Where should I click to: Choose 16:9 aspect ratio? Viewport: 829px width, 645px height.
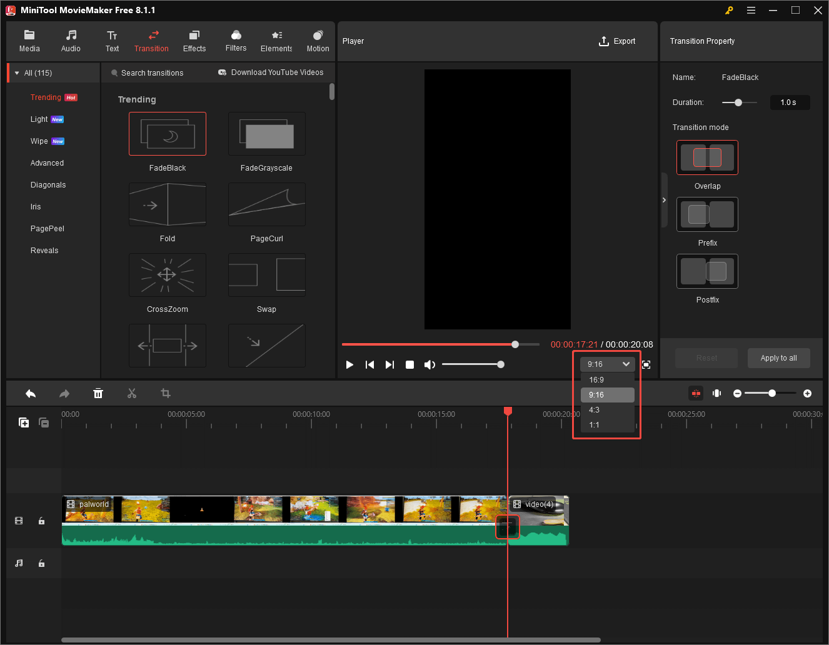[x=607, y=380]
